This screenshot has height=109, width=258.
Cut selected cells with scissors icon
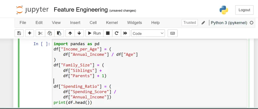40,33
